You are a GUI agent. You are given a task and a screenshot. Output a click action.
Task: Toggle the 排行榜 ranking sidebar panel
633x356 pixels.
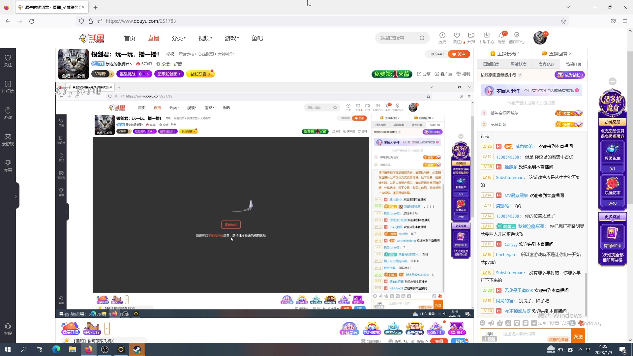click(x=8, y=86)
